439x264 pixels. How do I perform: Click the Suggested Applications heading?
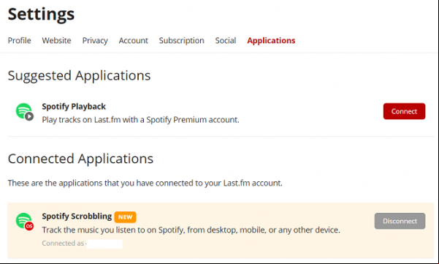79,75
